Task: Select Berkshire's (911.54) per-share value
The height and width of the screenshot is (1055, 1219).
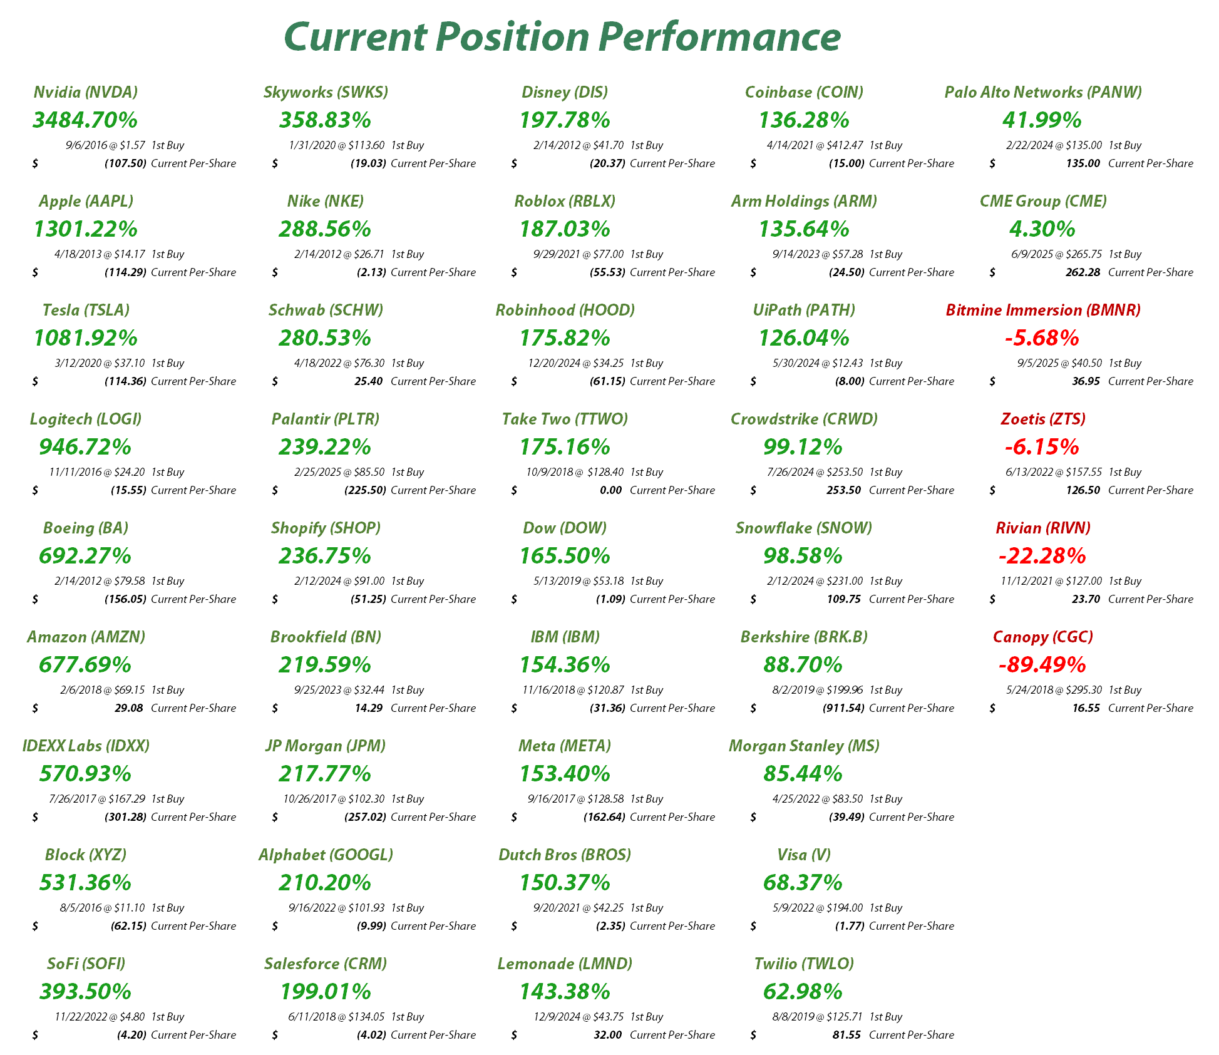Action: point(843,708)
